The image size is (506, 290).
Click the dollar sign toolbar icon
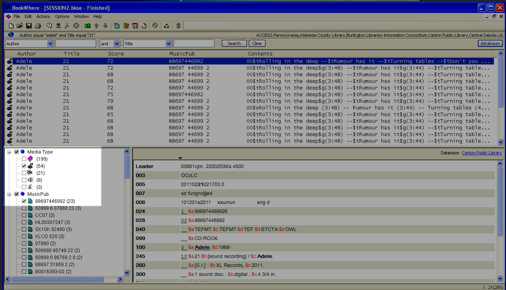coord(178,26)
